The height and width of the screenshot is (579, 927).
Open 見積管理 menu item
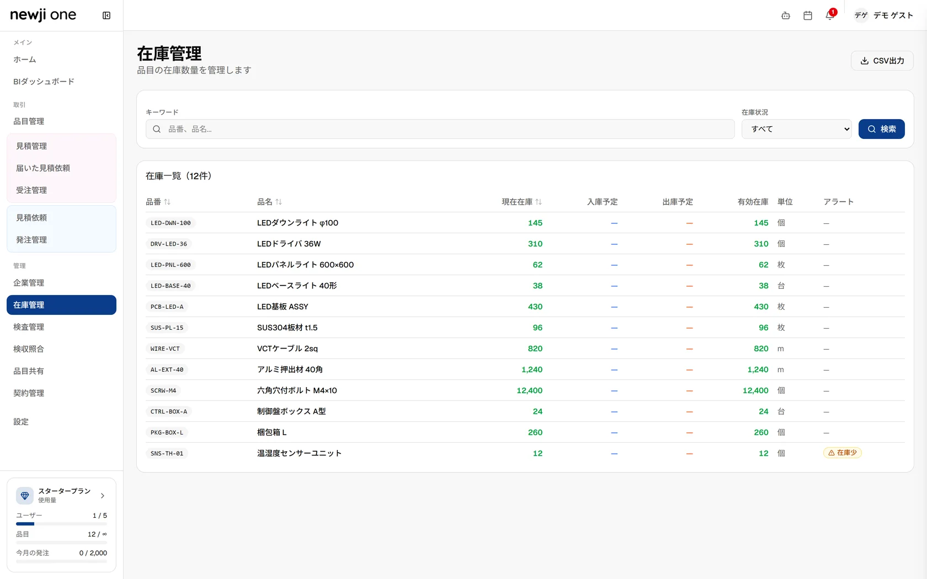tap(61, 146)
